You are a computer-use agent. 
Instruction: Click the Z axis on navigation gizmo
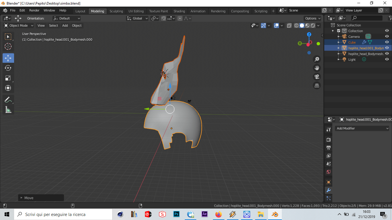pyautogui.click(x=309, y=34)
